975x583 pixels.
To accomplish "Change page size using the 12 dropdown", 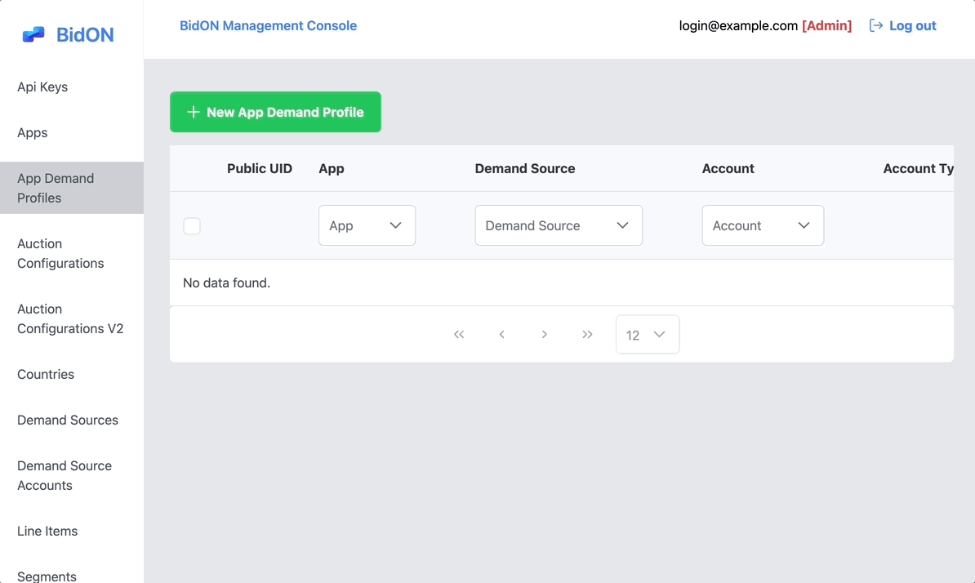I will 648,334.
